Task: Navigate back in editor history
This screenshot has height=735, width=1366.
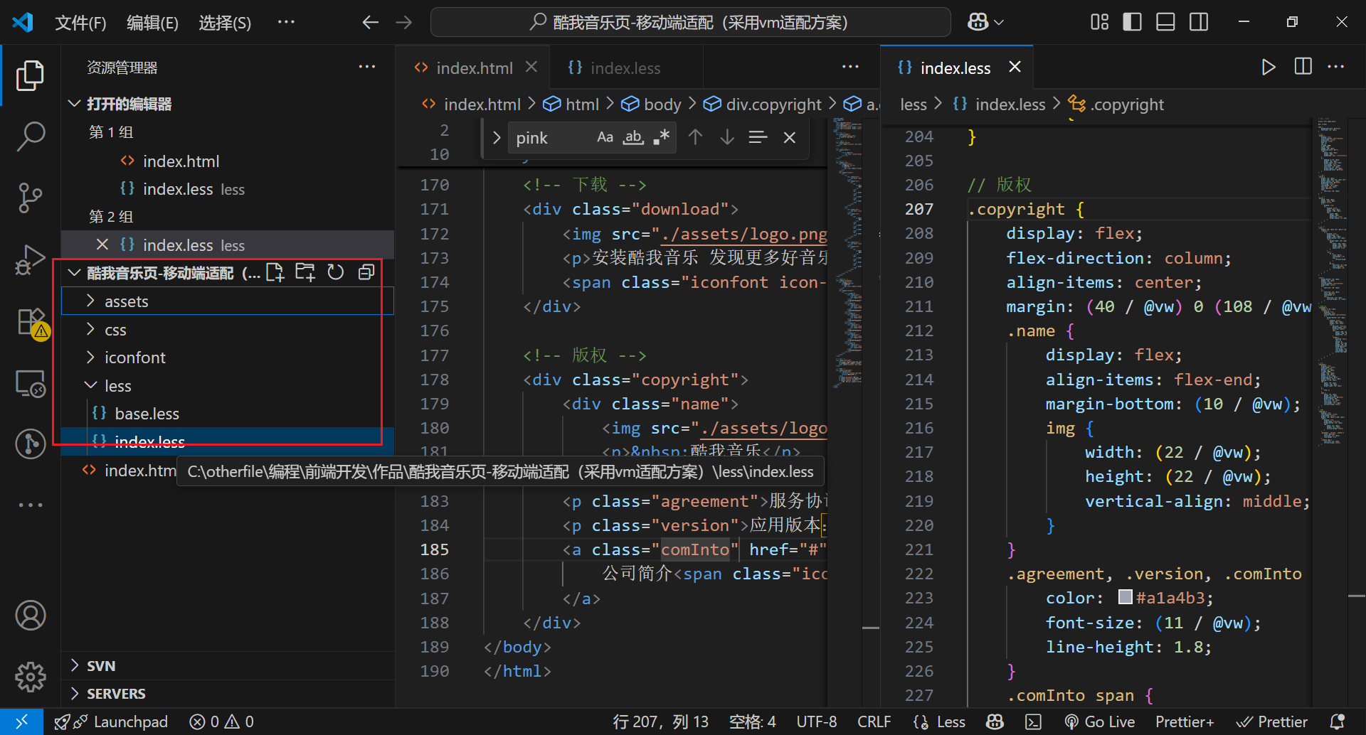Action: 370,23
